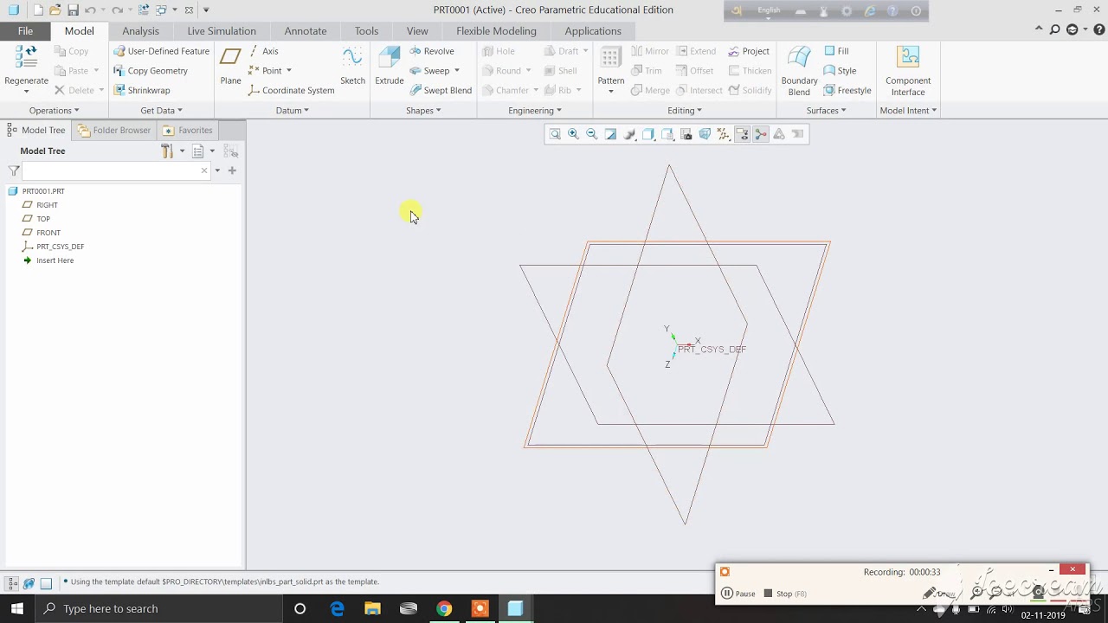
Task: Expand the Datum group dropdown
Action: [x=292, y=111]
